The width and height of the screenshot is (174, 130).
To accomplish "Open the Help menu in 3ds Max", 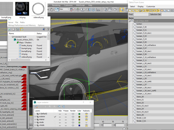I will pyautogui.click(x=90, y=5).
